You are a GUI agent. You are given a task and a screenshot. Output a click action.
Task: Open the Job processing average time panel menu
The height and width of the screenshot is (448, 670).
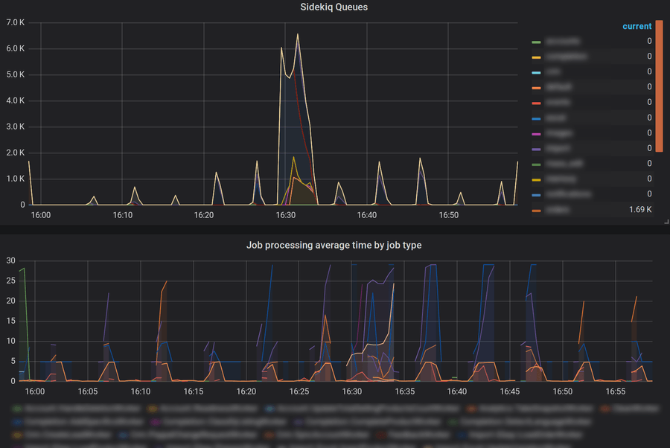[x=334, y=245]
